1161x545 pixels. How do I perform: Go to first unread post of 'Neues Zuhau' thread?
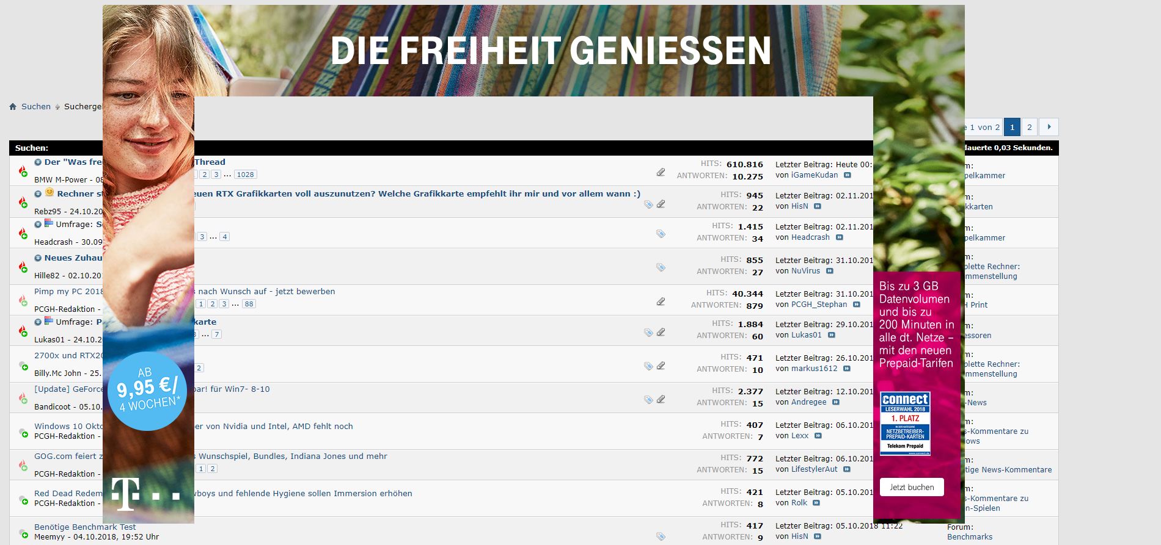pyautogui.click(x=38, y=258)
